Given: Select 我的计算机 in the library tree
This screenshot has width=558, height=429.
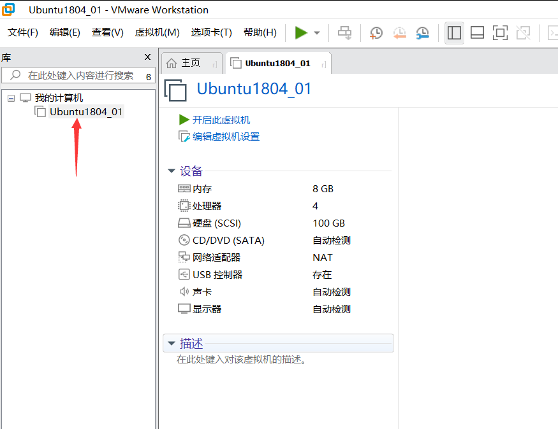Looking at the screenshot, I should 59,97.
